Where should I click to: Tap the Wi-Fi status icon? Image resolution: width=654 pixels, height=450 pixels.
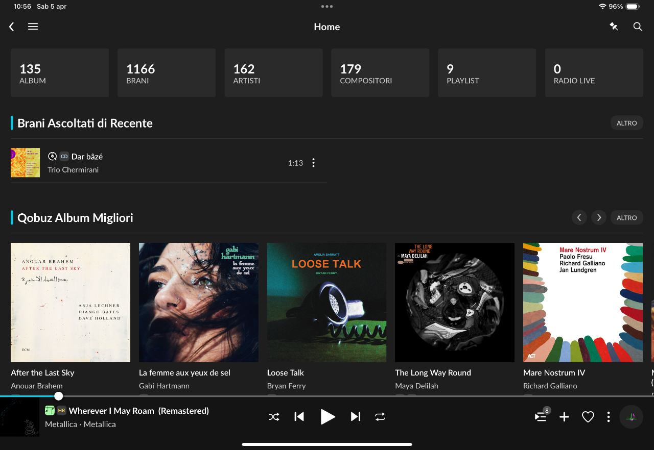pos(602,7)
